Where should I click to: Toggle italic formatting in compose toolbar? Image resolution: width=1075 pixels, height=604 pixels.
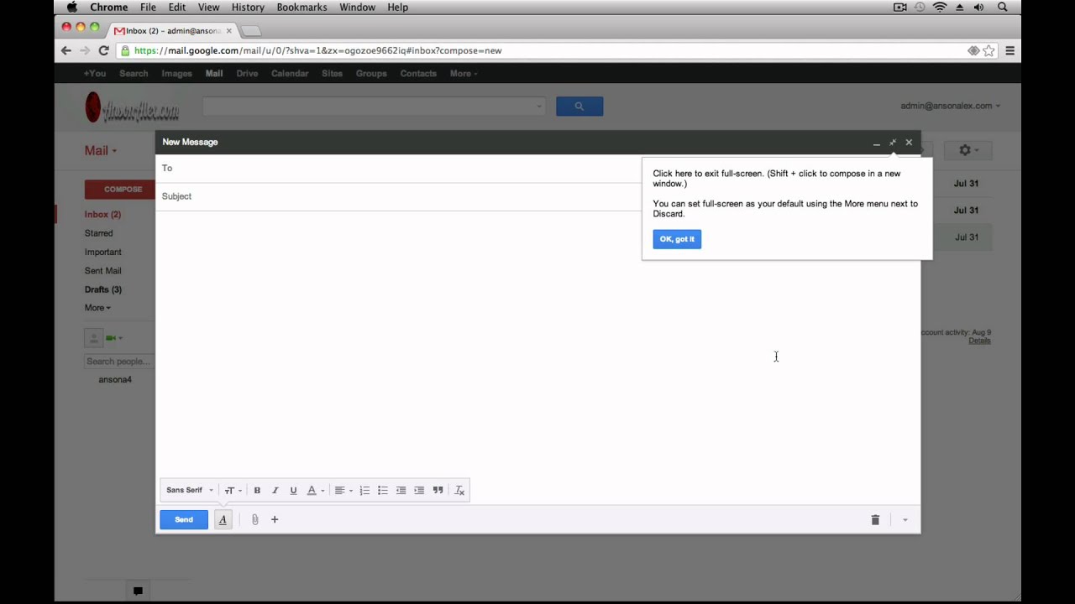(275, 491)
